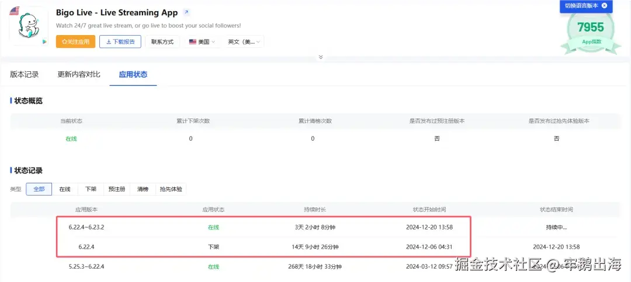The width and height of the screenshot is (631, 282).
Task: Click the 下架 status in the 6.22.4 row
Action: point(214,246)
